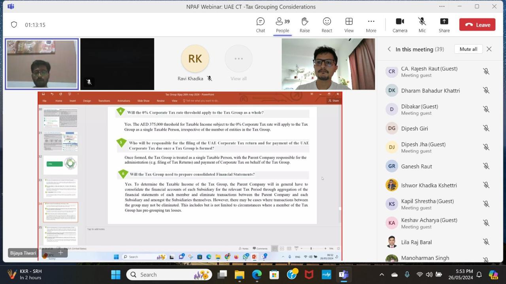Select Ganesh Raut in the participant list

416,166
